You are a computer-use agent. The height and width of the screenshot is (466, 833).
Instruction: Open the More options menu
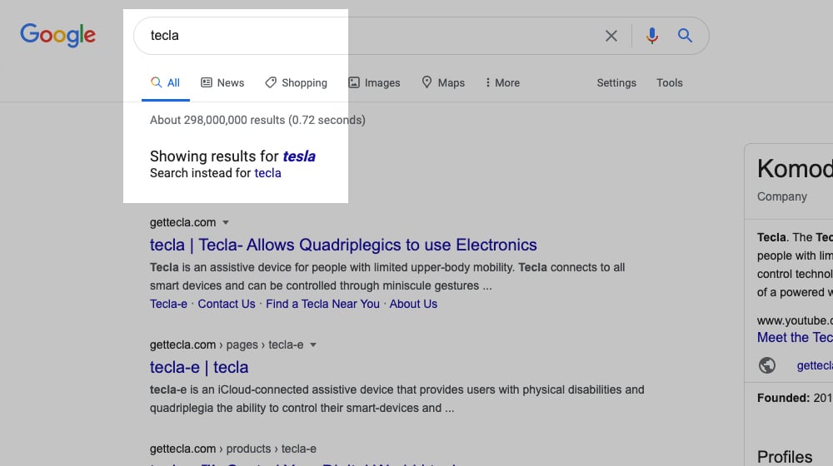tap(502, 82)
